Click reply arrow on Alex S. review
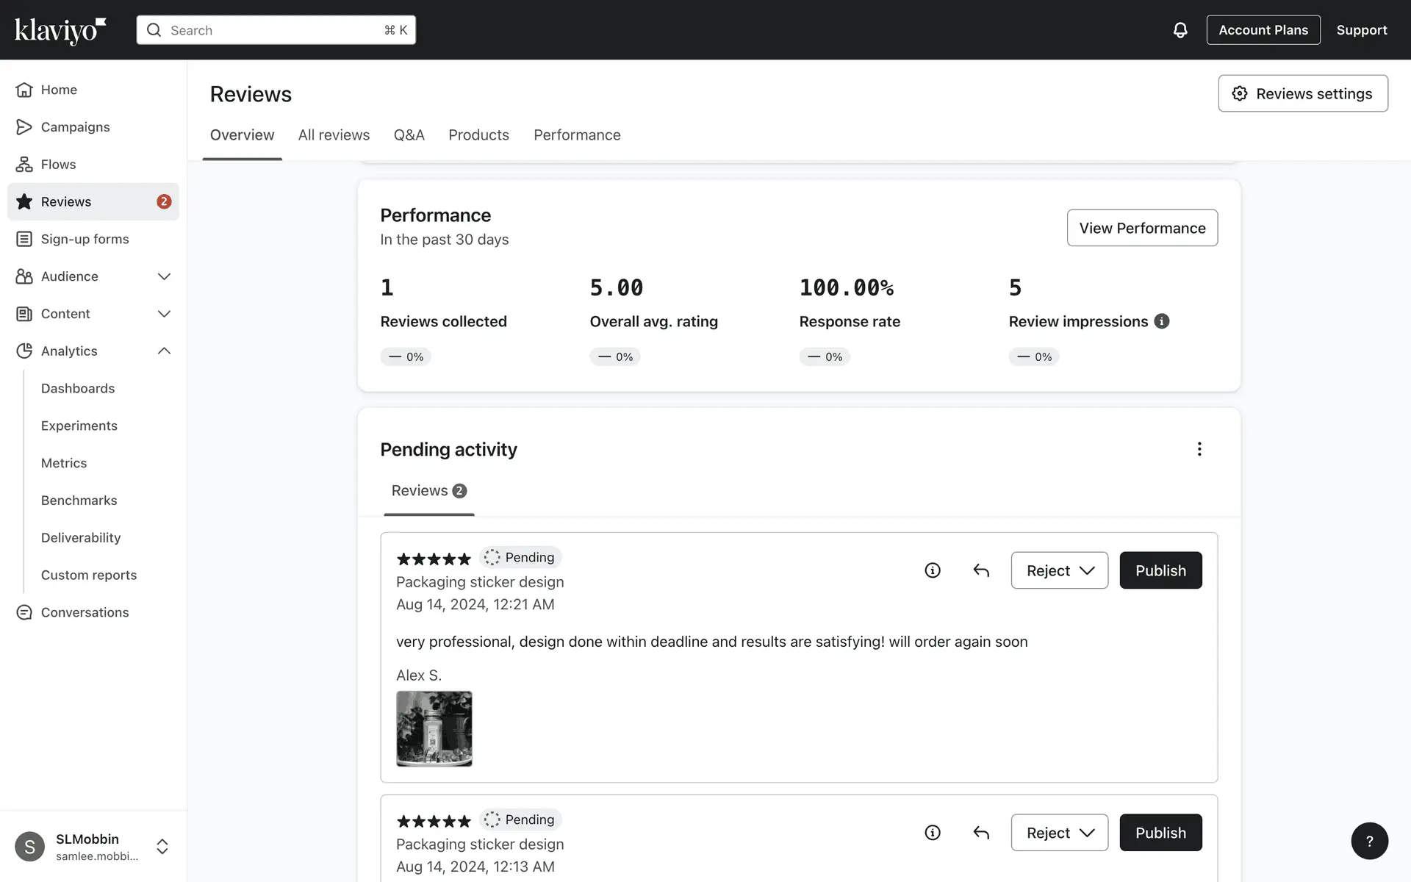The width and height of the screenshot is (1411, 882). (x=981, y=570)
